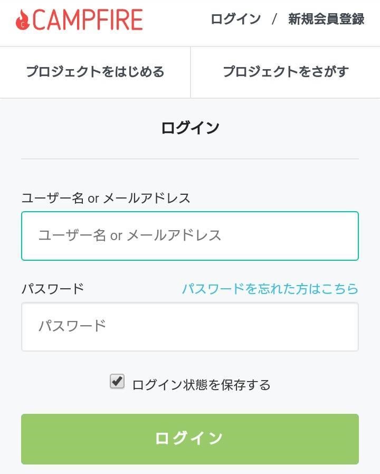The width and height of the screenshot is (380, 474).
Task: Click the horizontal divider below ログイン heading
Action: point(190,159)
